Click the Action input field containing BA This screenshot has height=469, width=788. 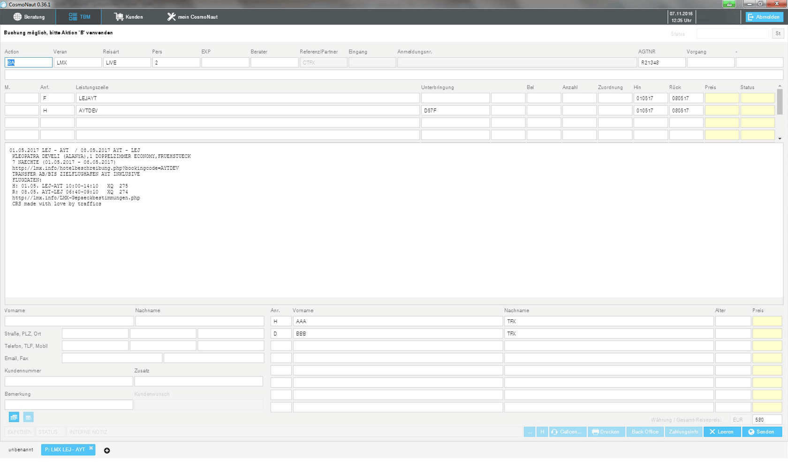(29, 62)
